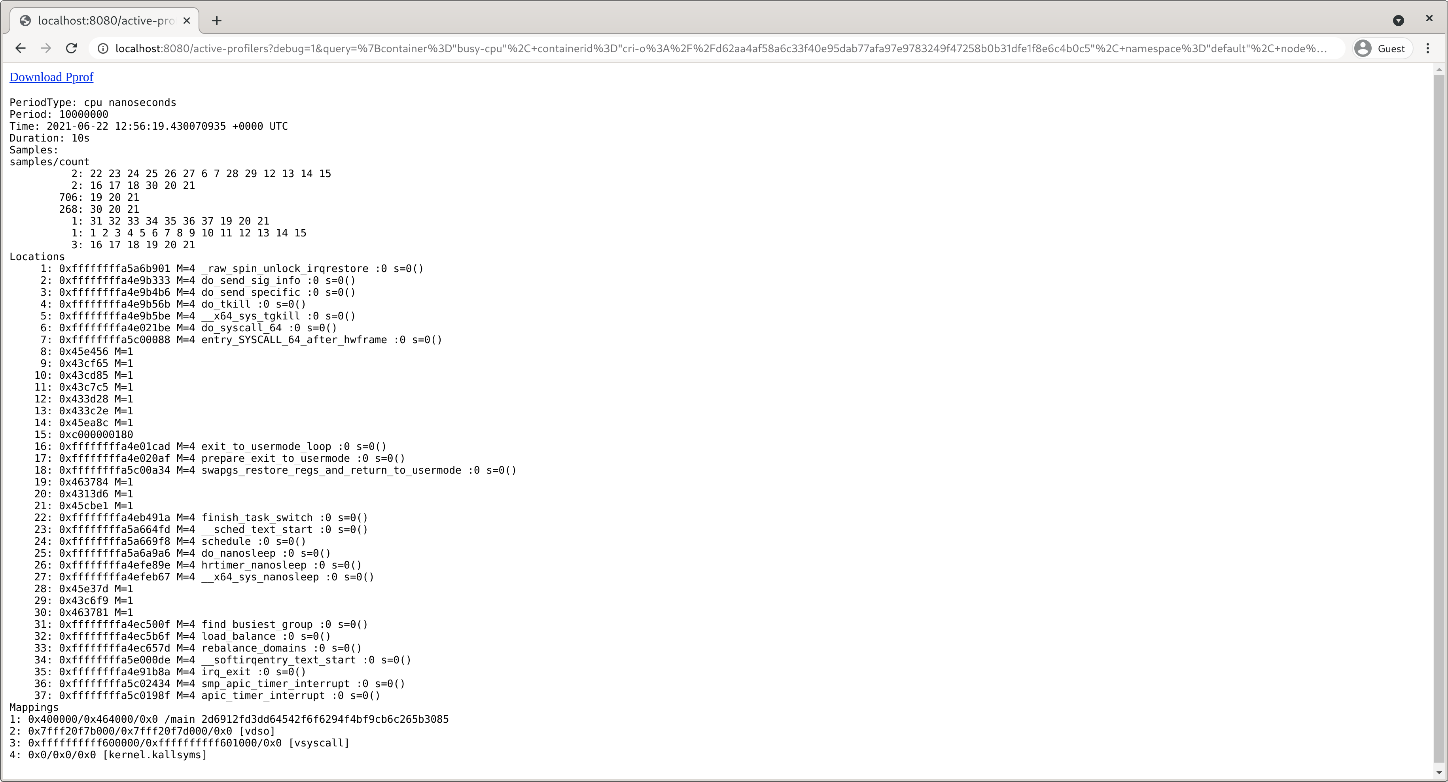Click location 24 schedule

click(170, 542)
